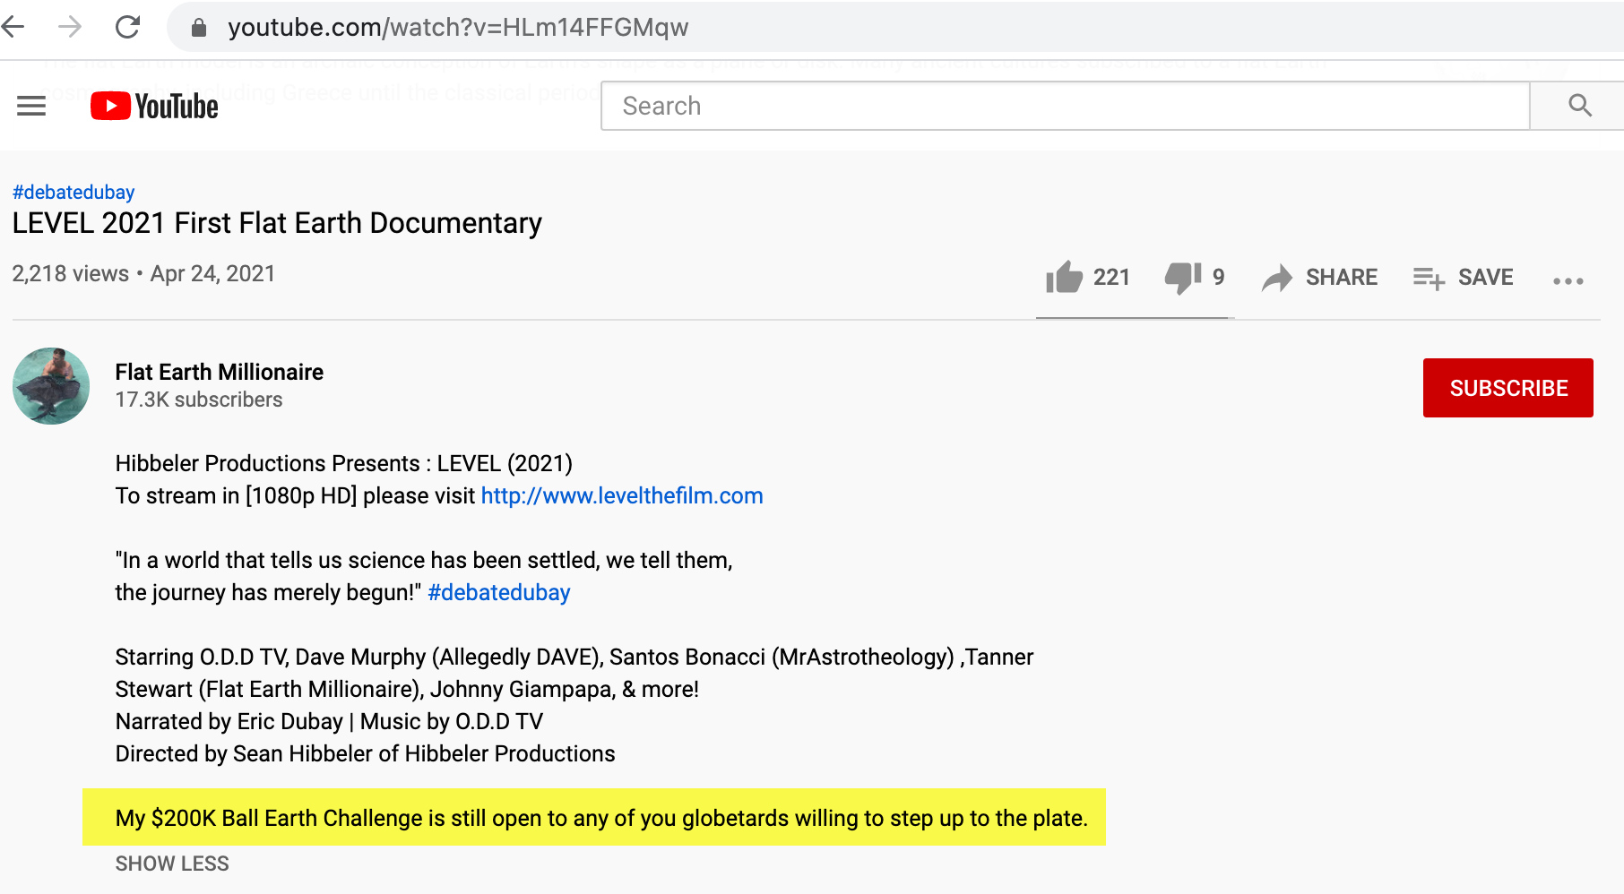Click the '17.3K subscribers' text
1624x894 pixels.
pyautogui.click(x=199, y=400)
